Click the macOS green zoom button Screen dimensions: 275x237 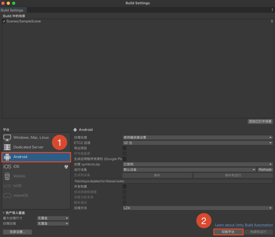tap(14, 3)
